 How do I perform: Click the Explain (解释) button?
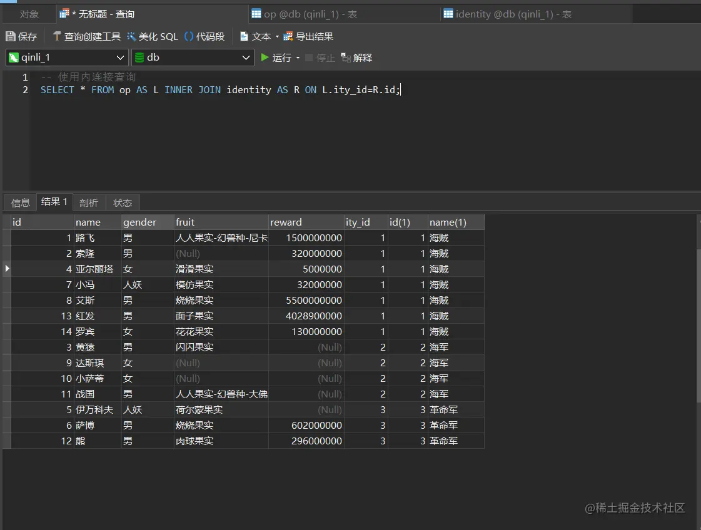point(356,57)
